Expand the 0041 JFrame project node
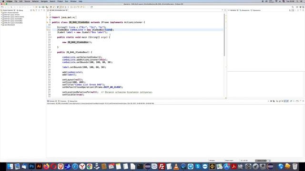Image resolution: width=305 pixels, height=171 pixels. (x=1, y=13)
